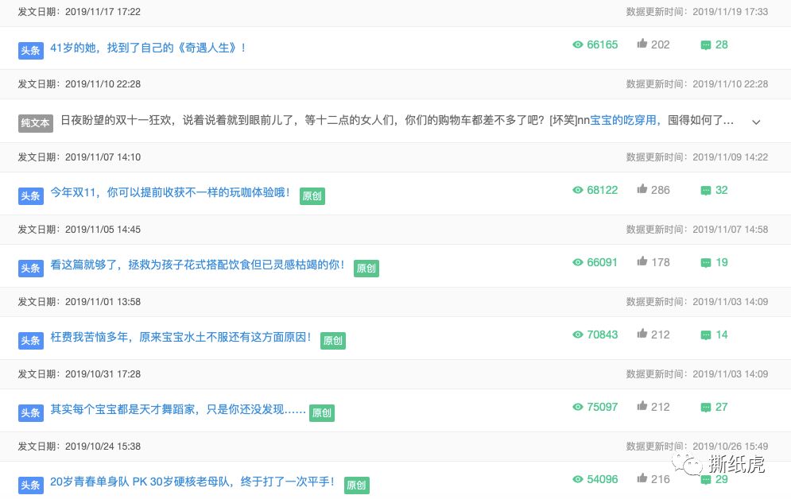Click the 头条 badge beside the dance article
791x499 pixels.
(30, 412)
